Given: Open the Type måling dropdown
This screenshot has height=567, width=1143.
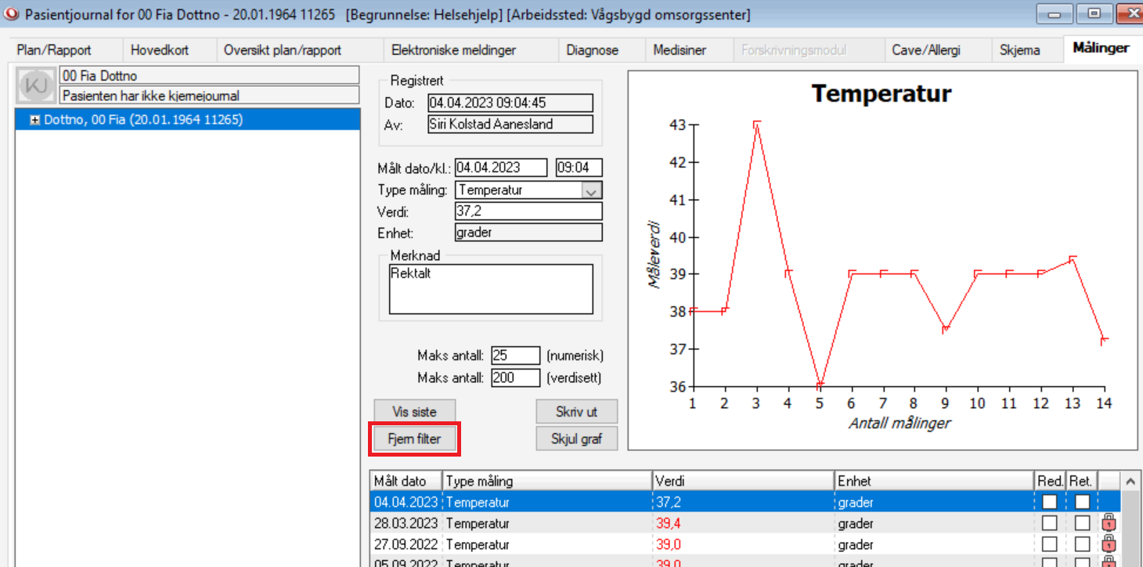Looking at the screenshot, I should pos(592,190).
